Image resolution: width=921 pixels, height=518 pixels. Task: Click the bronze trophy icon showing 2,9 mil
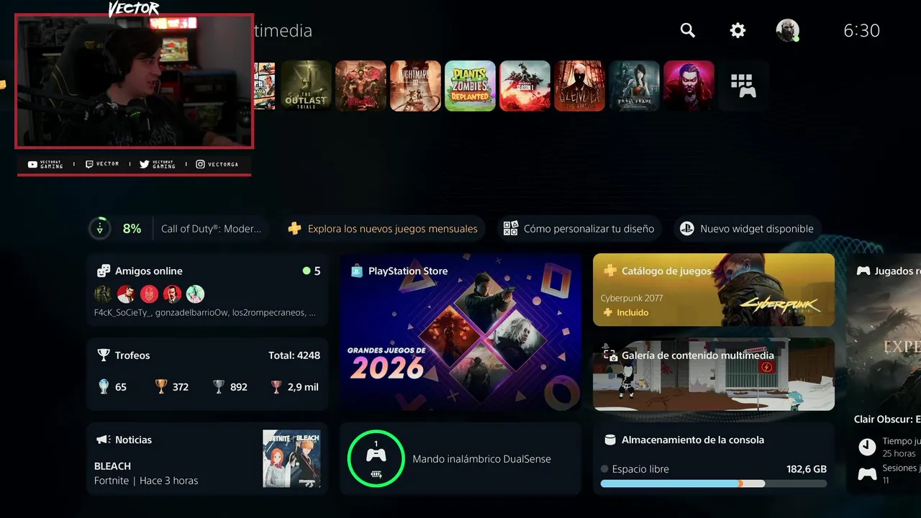coord(276,387)
